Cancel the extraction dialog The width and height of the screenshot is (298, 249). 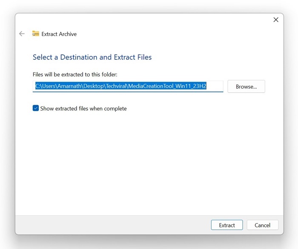click(263, 225)
